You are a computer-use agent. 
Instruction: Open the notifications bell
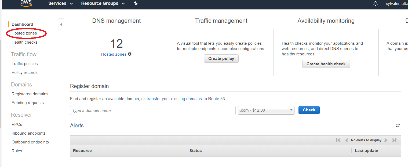(375, 3)
